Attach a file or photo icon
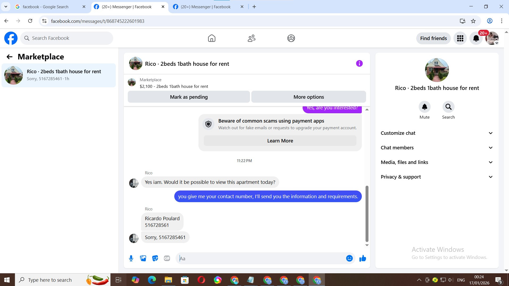 [x=143, y=258]
